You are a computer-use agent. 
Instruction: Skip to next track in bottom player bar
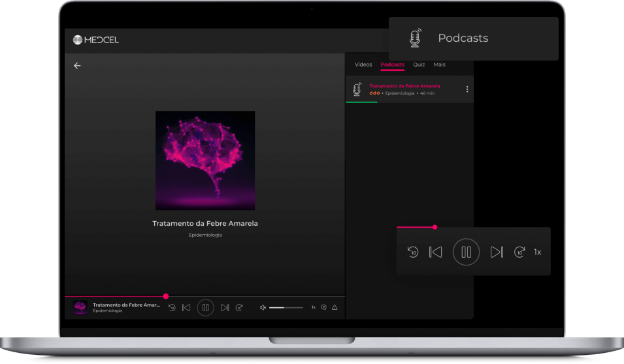point(225,307)
